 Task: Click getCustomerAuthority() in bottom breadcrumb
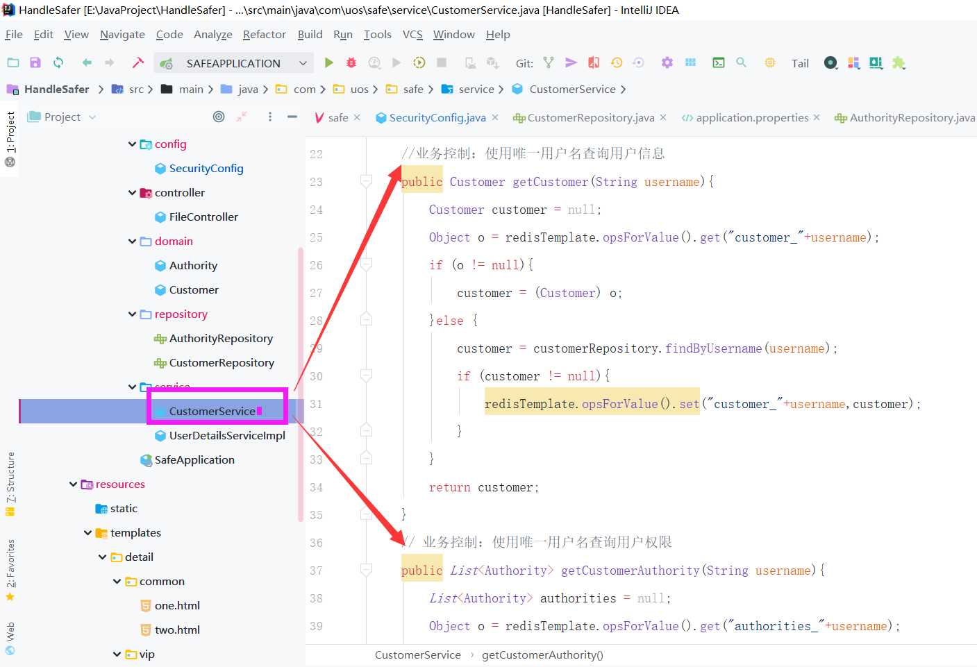coord(542,655)
